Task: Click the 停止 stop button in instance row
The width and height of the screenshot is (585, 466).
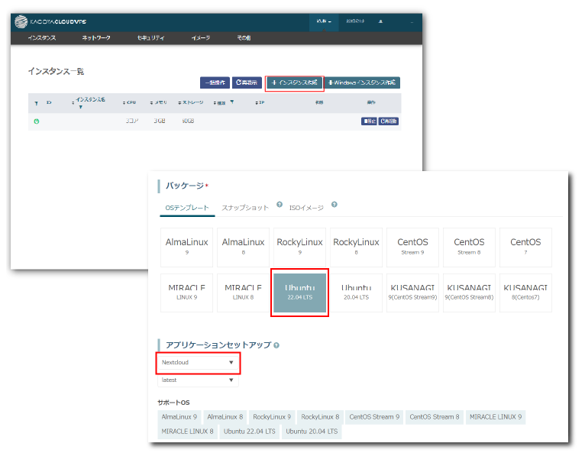Action: pyautogui.click(x=369, y=121)
